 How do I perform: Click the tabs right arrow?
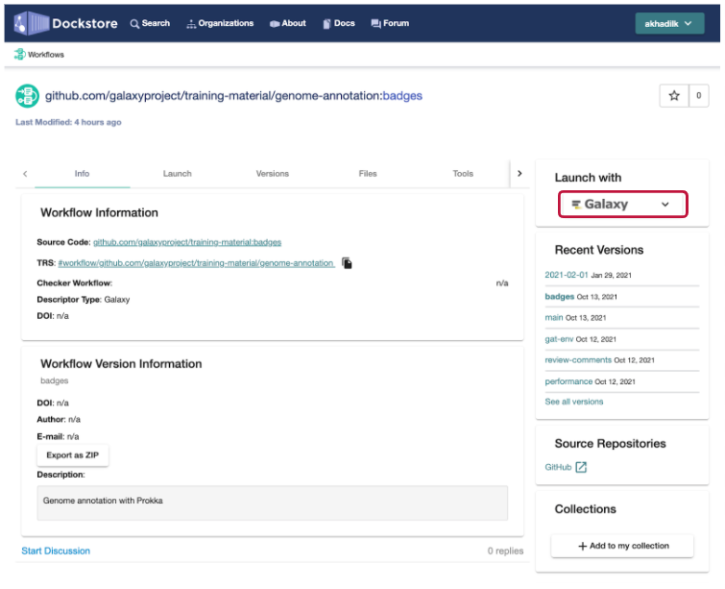520,174
